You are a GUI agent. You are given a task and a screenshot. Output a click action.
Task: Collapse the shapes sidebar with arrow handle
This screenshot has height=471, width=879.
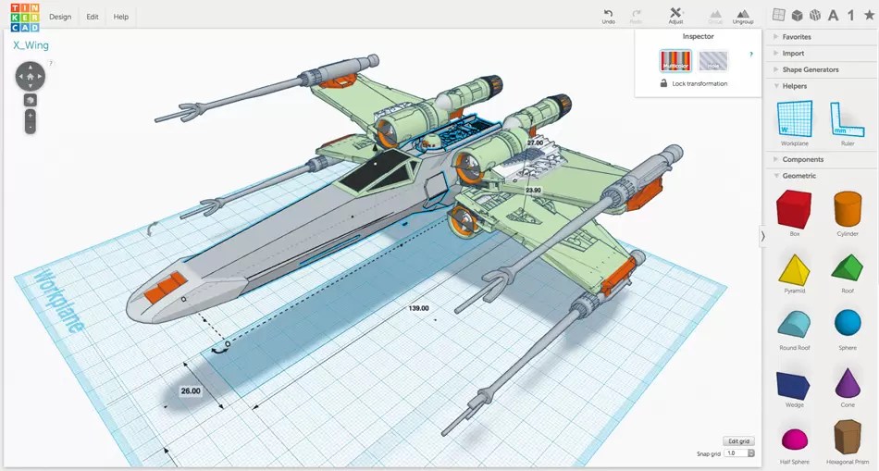(762, 236)
